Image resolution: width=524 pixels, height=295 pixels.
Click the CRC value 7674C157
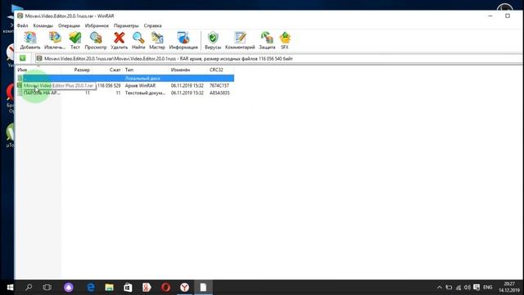219,85
